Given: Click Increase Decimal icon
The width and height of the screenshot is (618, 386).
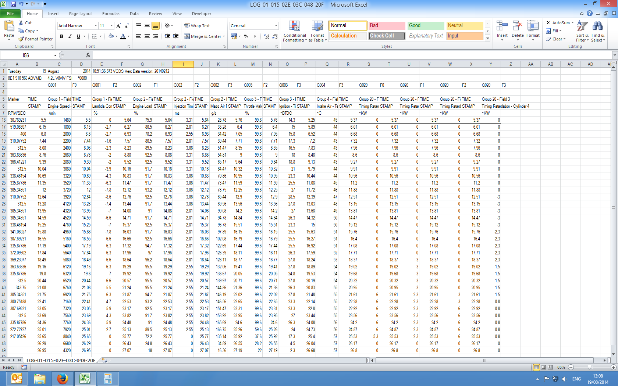Looking at the screenshot, I should [x=267, y=36].
